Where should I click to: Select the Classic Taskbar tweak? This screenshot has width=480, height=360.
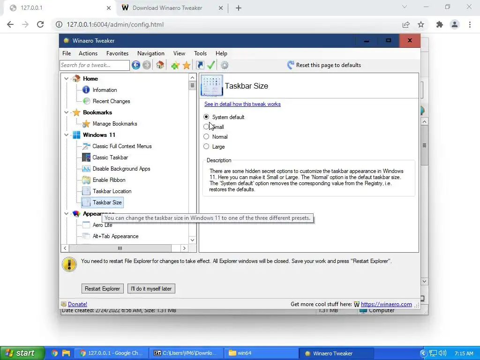[110, 157]
